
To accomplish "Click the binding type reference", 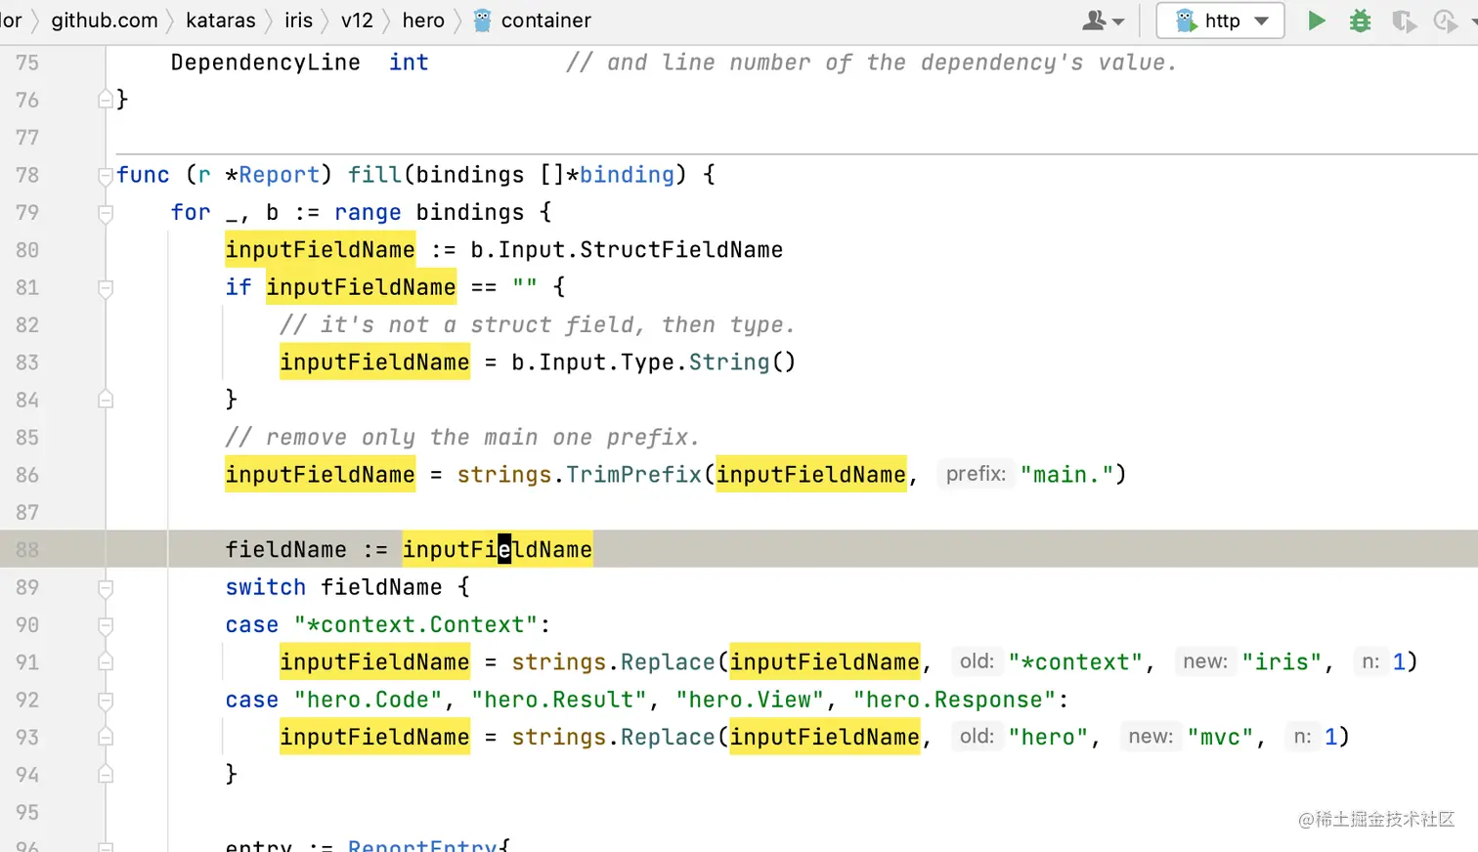I will coord(627,175).
